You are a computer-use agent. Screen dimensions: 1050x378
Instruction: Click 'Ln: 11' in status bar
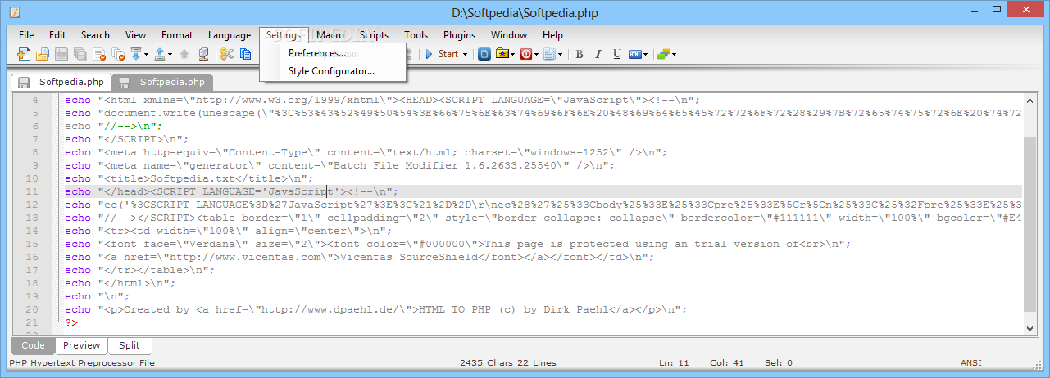coord(674,362)
